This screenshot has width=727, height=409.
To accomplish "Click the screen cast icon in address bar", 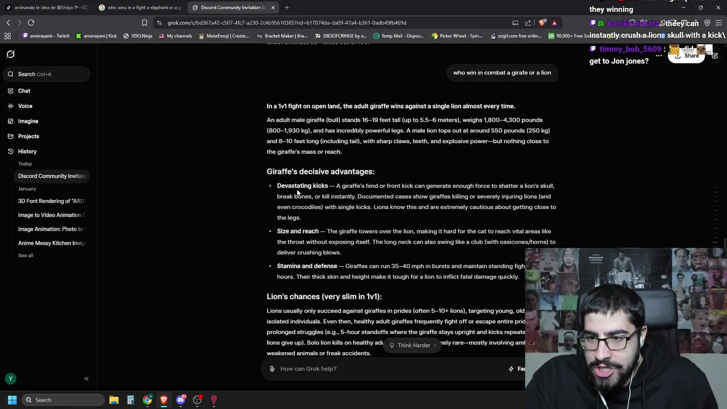I will pyautogui.click(x=515, y=23).
